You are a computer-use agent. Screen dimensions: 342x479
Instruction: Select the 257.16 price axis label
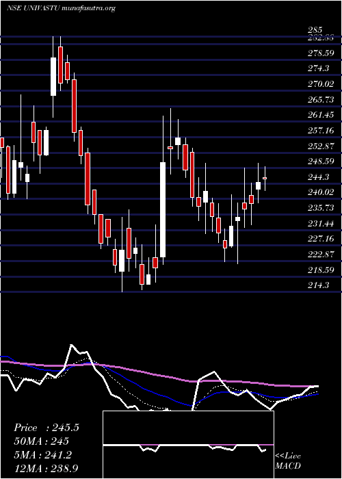(321, 131)
